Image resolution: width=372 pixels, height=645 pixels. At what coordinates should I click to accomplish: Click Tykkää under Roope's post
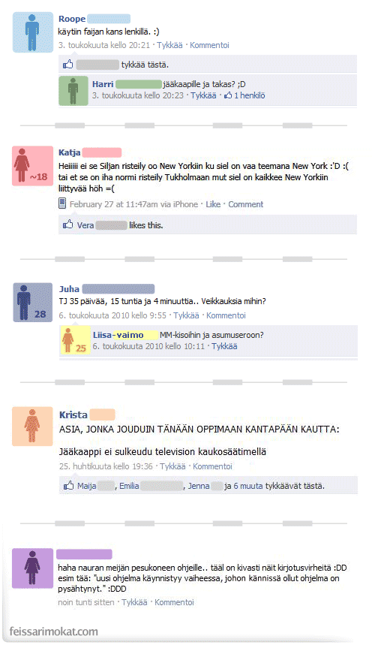tap(169, 45)
